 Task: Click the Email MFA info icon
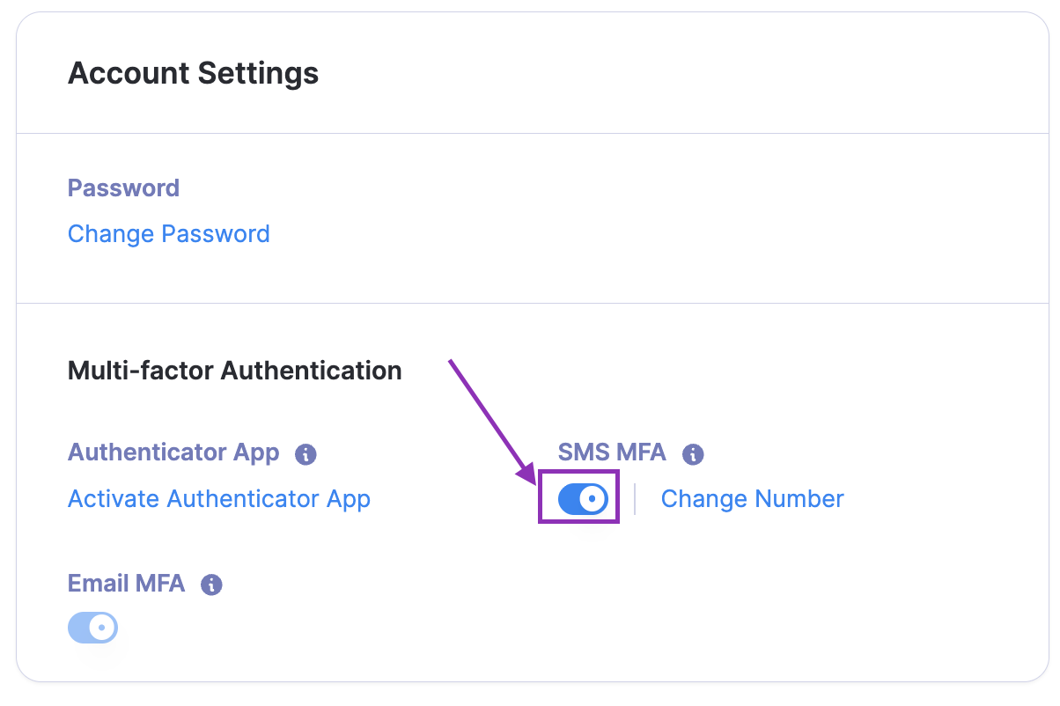click(x=211, y=585)
